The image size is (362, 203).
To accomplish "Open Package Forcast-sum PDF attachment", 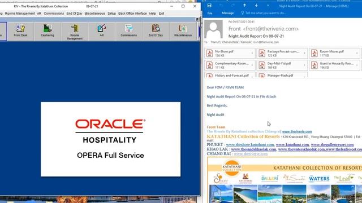I will click(x=279, y=53).
